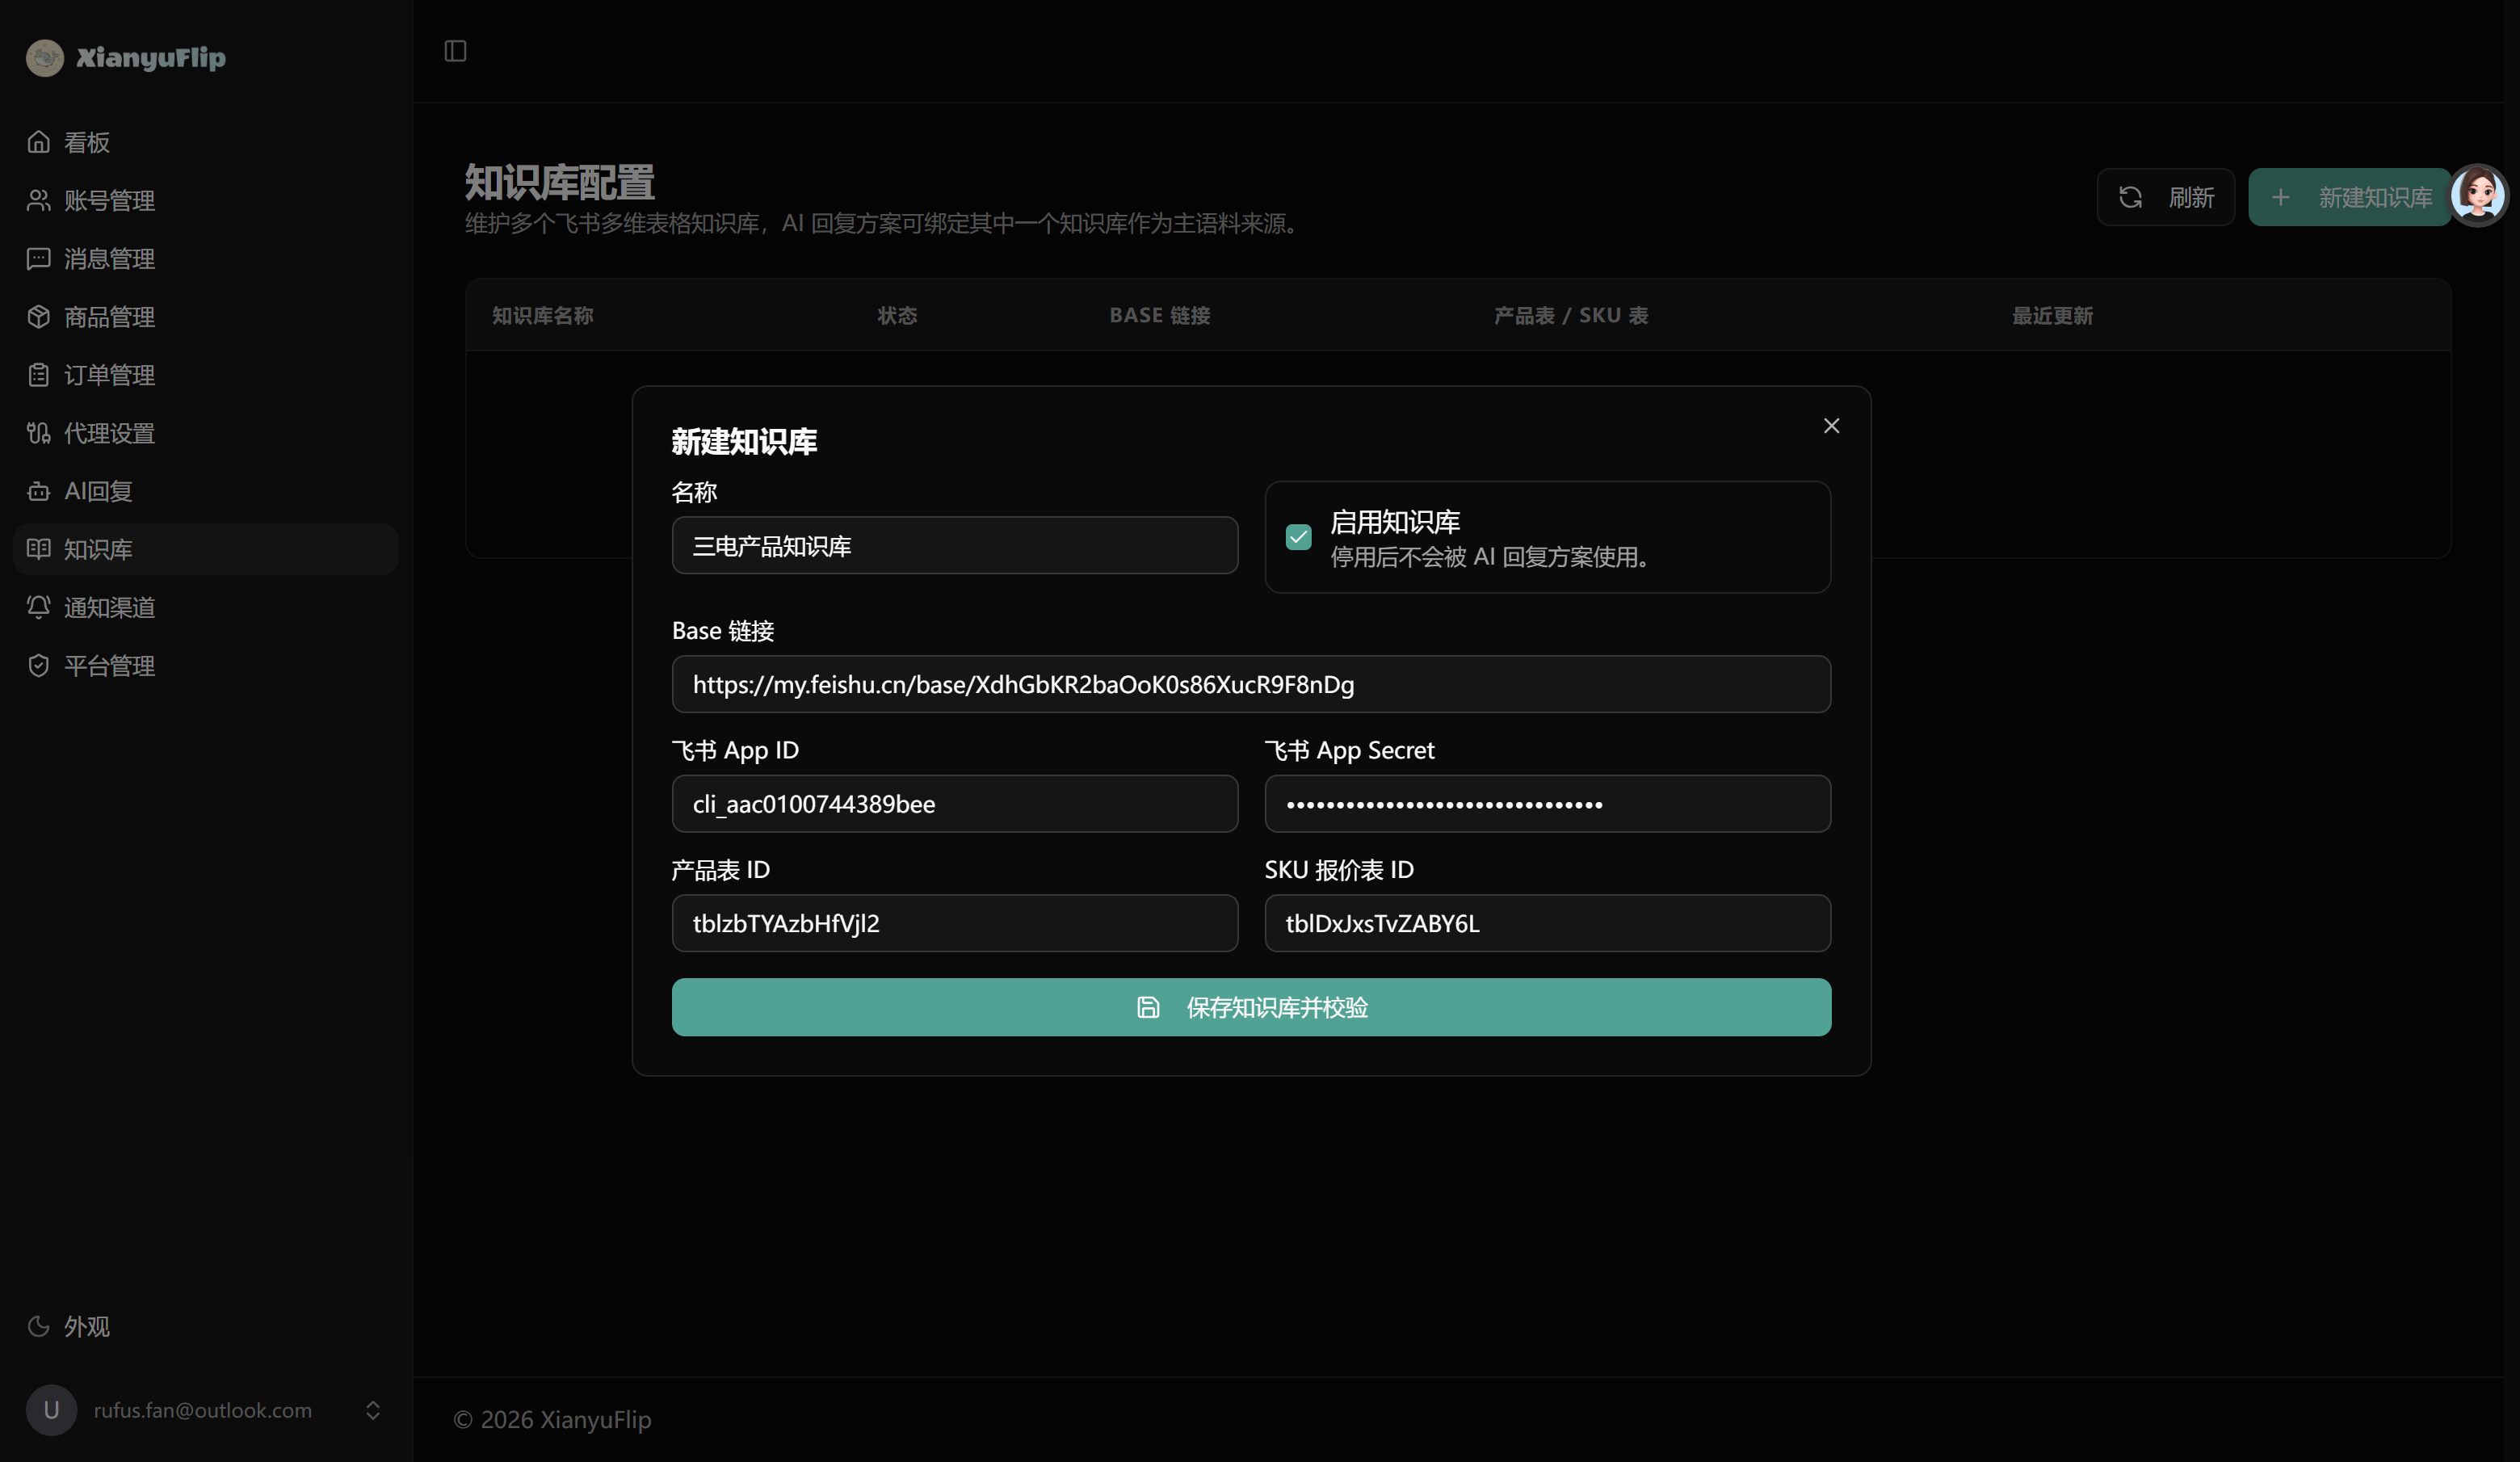Click the shield icon beside 平台管理
Viewport: 2520px width, 1462px height.
pos(39,665)
